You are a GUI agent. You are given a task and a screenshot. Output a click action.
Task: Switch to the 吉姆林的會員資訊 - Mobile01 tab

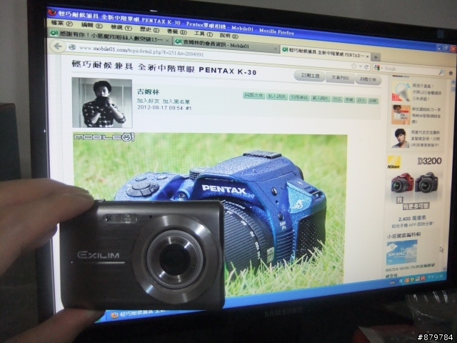(x=226, y=46)
